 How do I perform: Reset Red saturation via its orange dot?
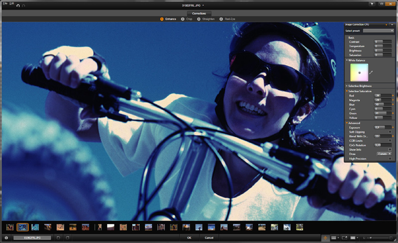click(393, 96)
